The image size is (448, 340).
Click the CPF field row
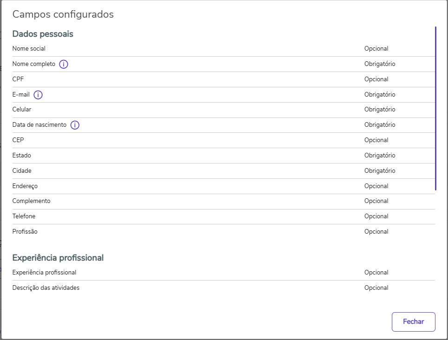pyautogui.click(x=18, y=79)
